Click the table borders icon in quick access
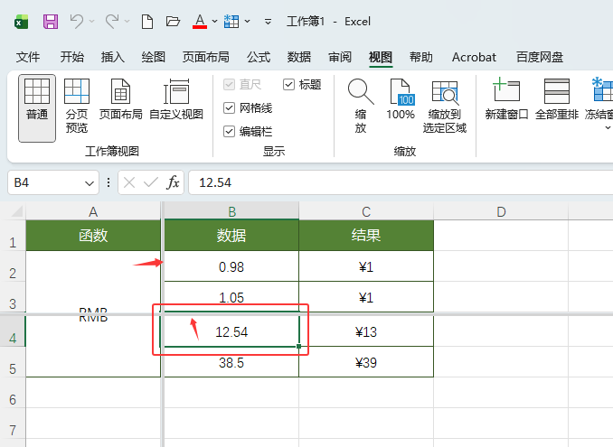The width and height of the screenshot is (613, 447). tap(231, 22)
